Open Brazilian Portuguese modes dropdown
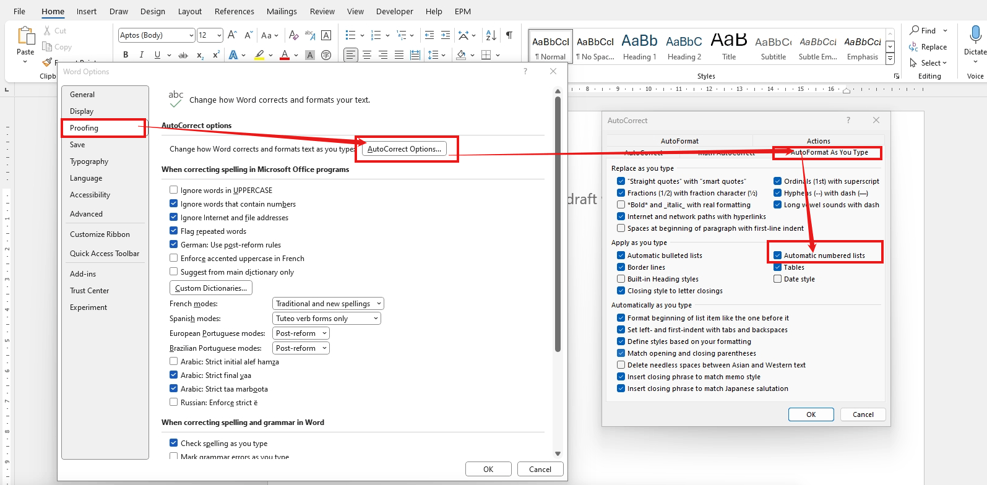The image size is (987, 485). (x=301, y=348)
